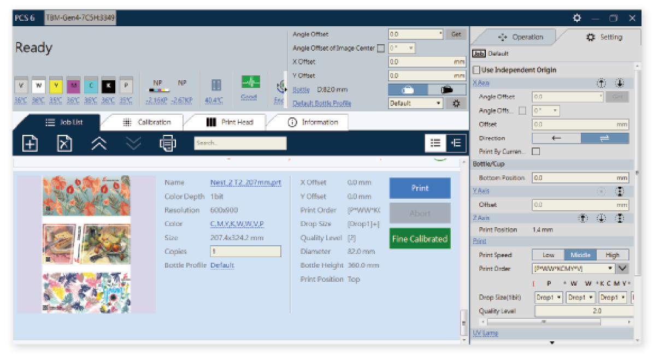Switch to the Calibration tab
This screenshot has height=361, width=659.
pos(146,122)
